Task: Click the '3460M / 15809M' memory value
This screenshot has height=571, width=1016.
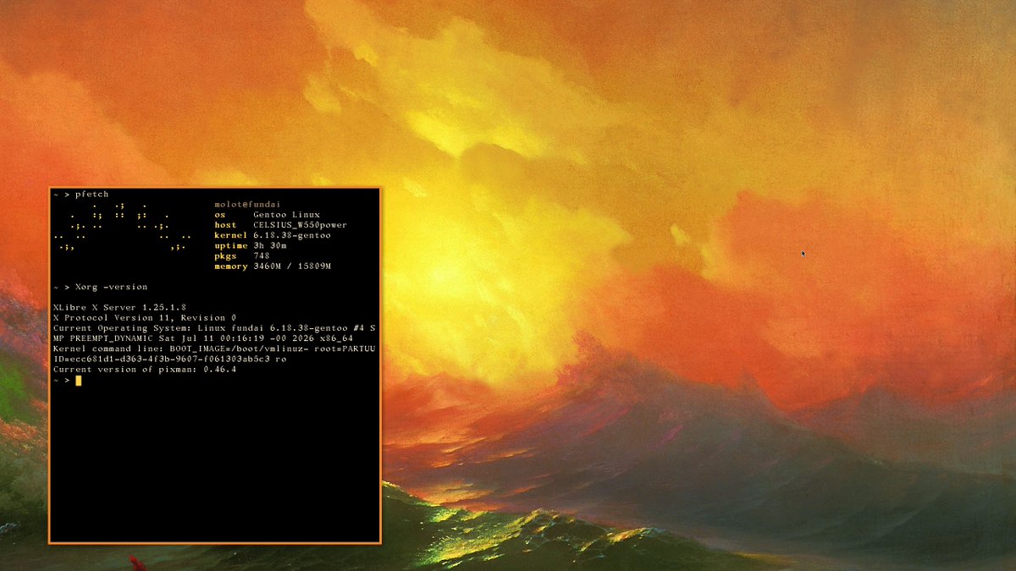Action: 291,266
